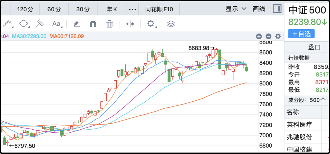Image resolution: width=330 pixels, height=154 pixels.
Task: Click the MA30:7293.00 indicator label
Action: (29, 36)
